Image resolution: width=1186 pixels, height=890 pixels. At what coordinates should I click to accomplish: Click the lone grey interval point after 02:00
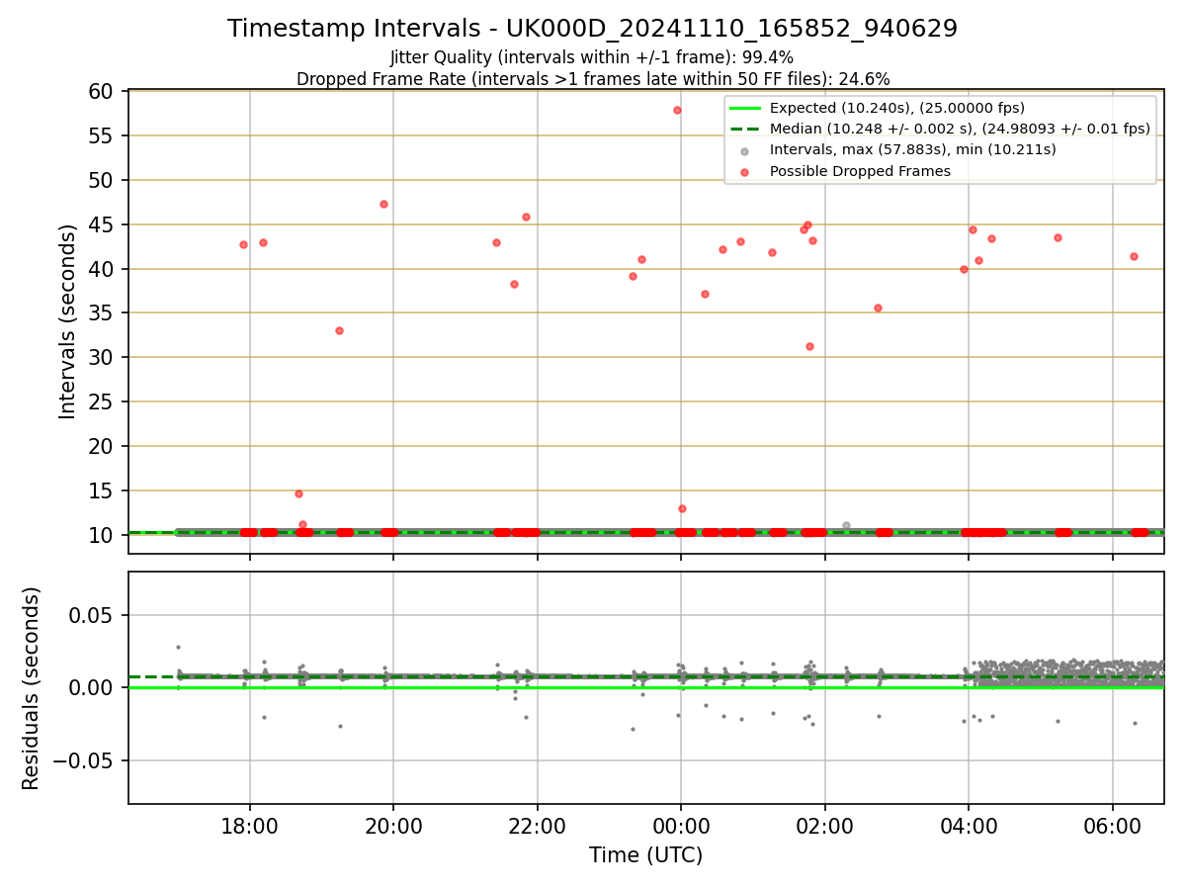pos(846,525)
